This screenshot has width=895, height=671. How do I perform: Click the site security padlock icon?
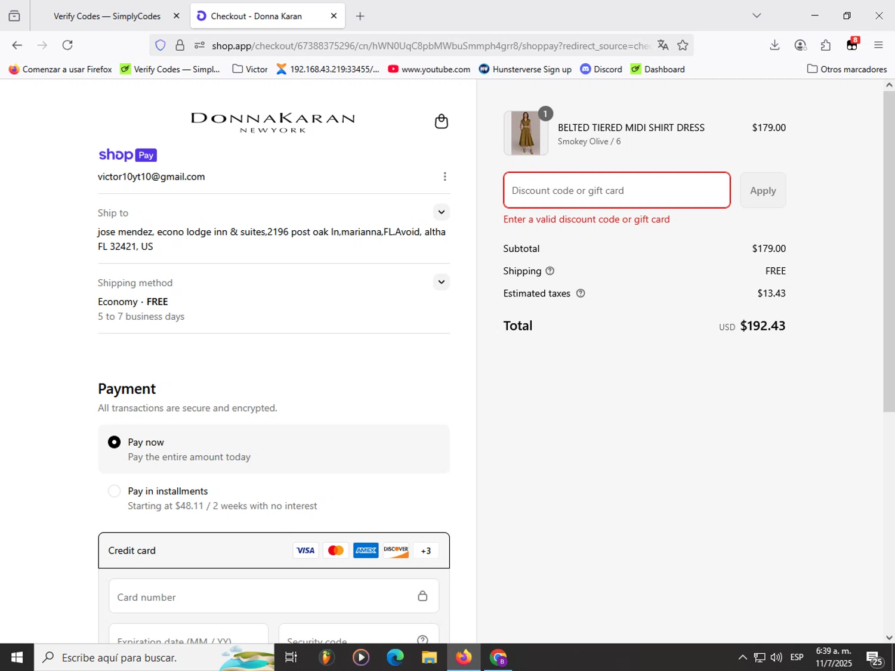180,45
